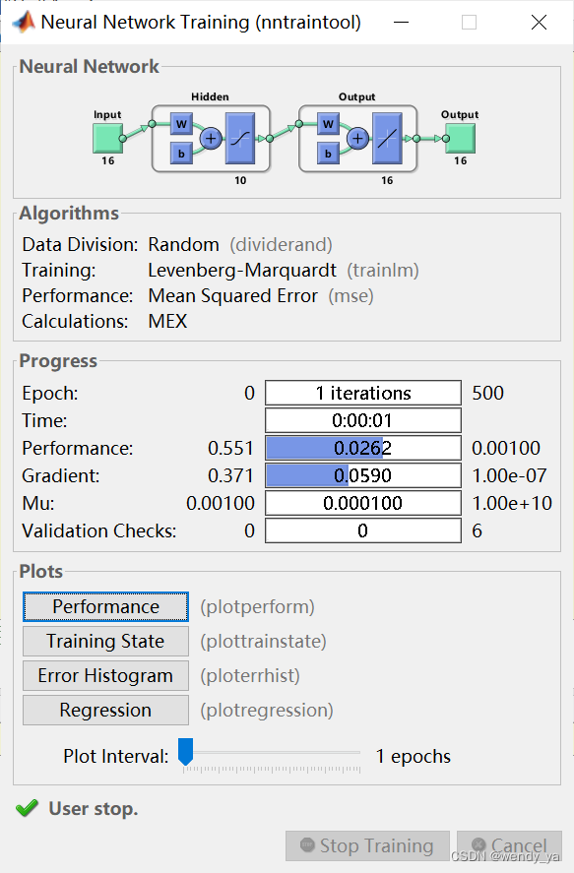Click the User stop. status message
The image size is (574, 873).
(94, 808)
